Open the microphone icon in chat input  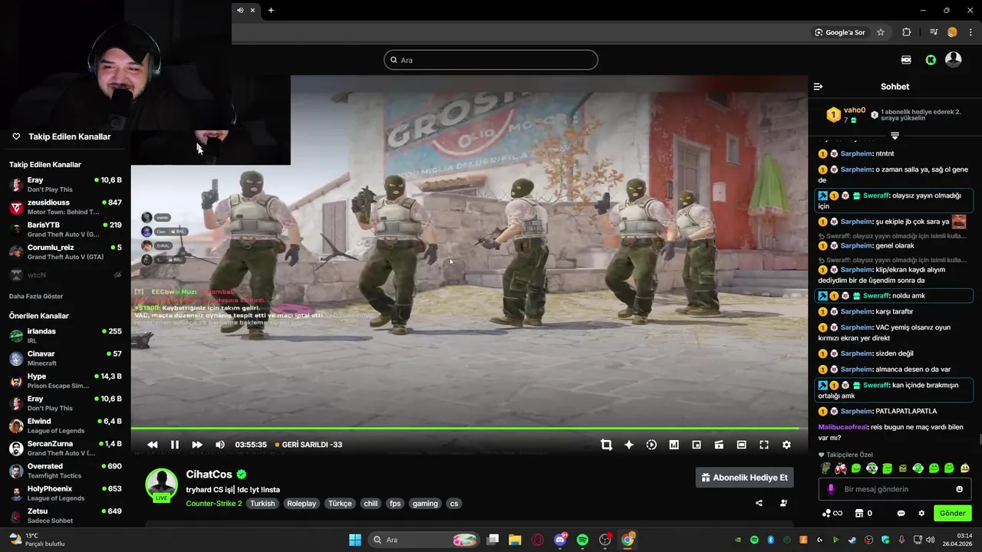tap(831, 489)
